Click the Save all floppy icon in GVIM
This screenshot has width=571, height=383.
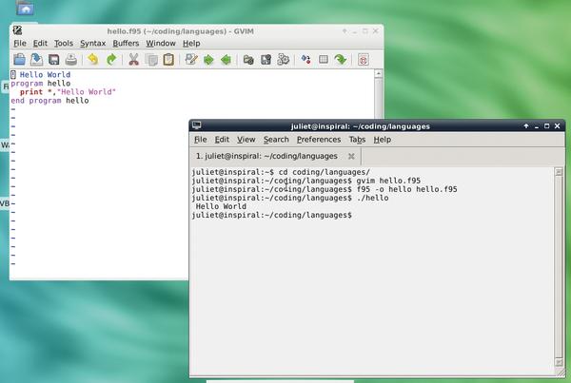tap(54, 59)
